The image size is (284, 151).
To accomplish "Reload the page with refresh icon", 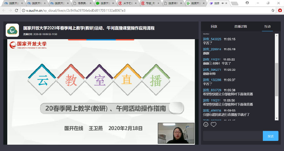I will click(x=17, y=10).
